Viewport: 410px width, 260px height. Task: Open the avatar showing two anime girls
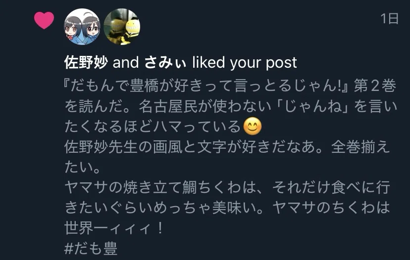(x=82, y=27)
